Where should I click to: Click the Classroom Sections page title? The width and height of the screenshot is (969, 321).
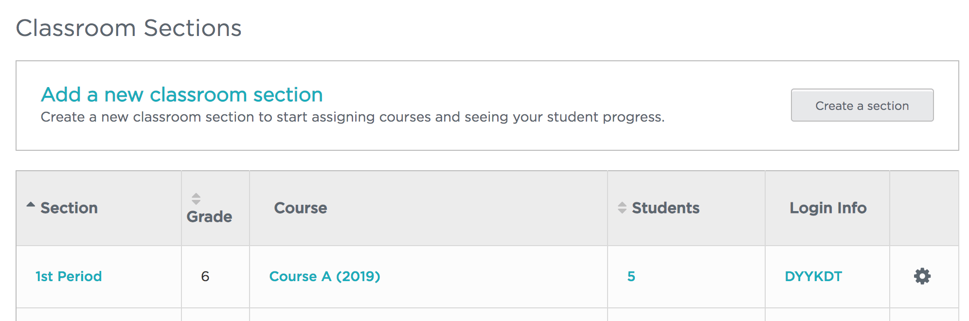(x=128, y=28)
